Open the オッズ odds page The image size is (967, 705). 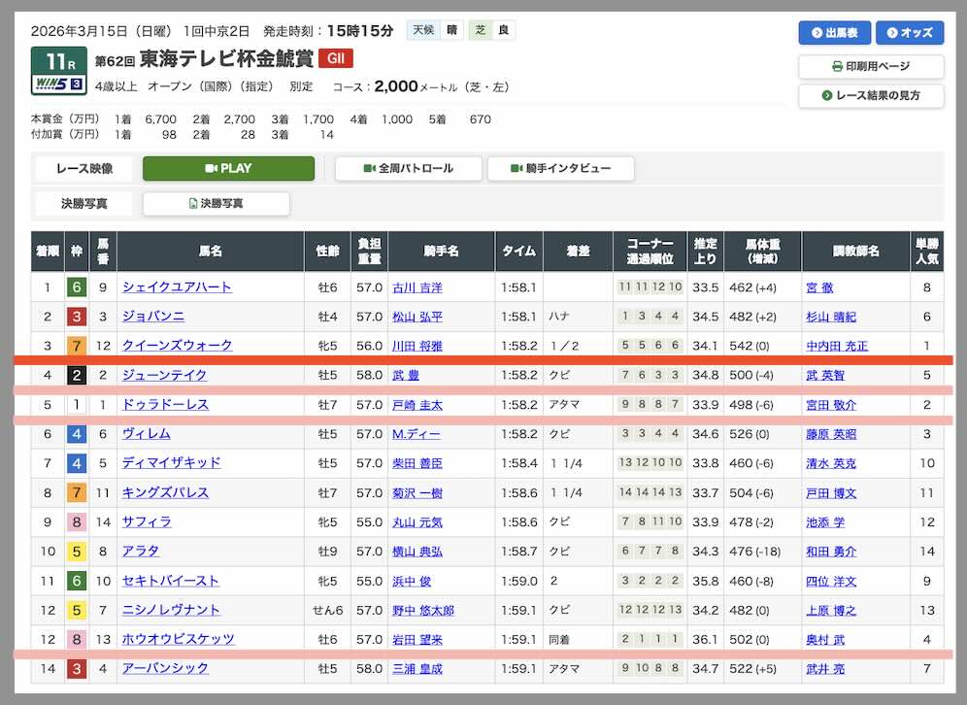tap(909, 32)
